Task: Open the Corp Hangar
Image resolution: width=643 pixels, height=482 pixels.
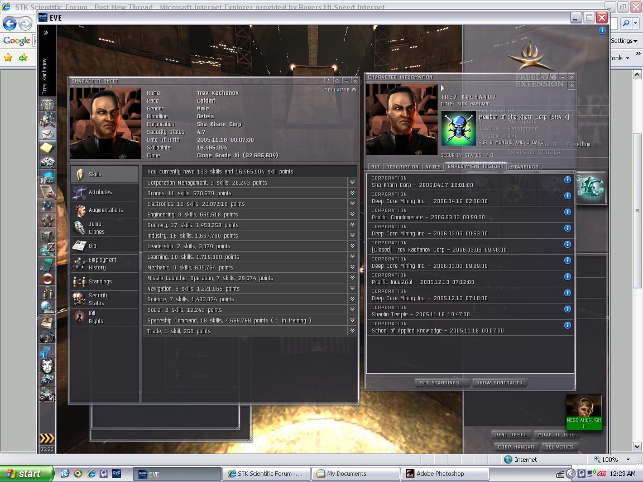Action: 516,447
